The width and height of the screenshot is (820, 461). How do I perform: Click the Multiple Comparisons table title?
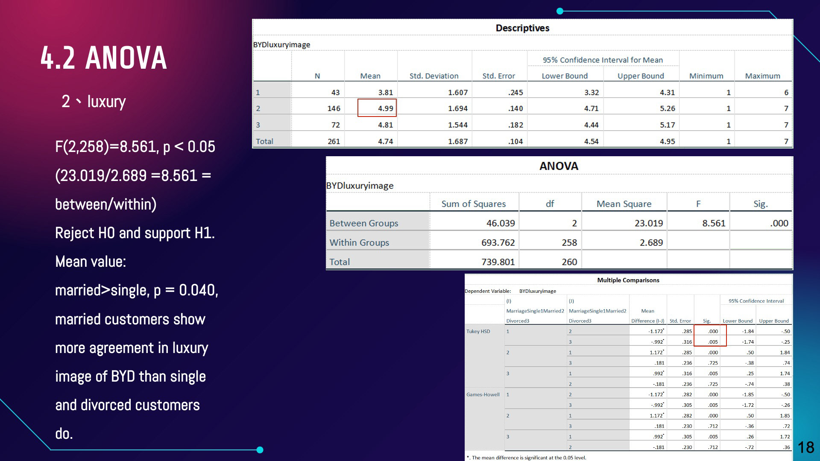coord(628,280)
